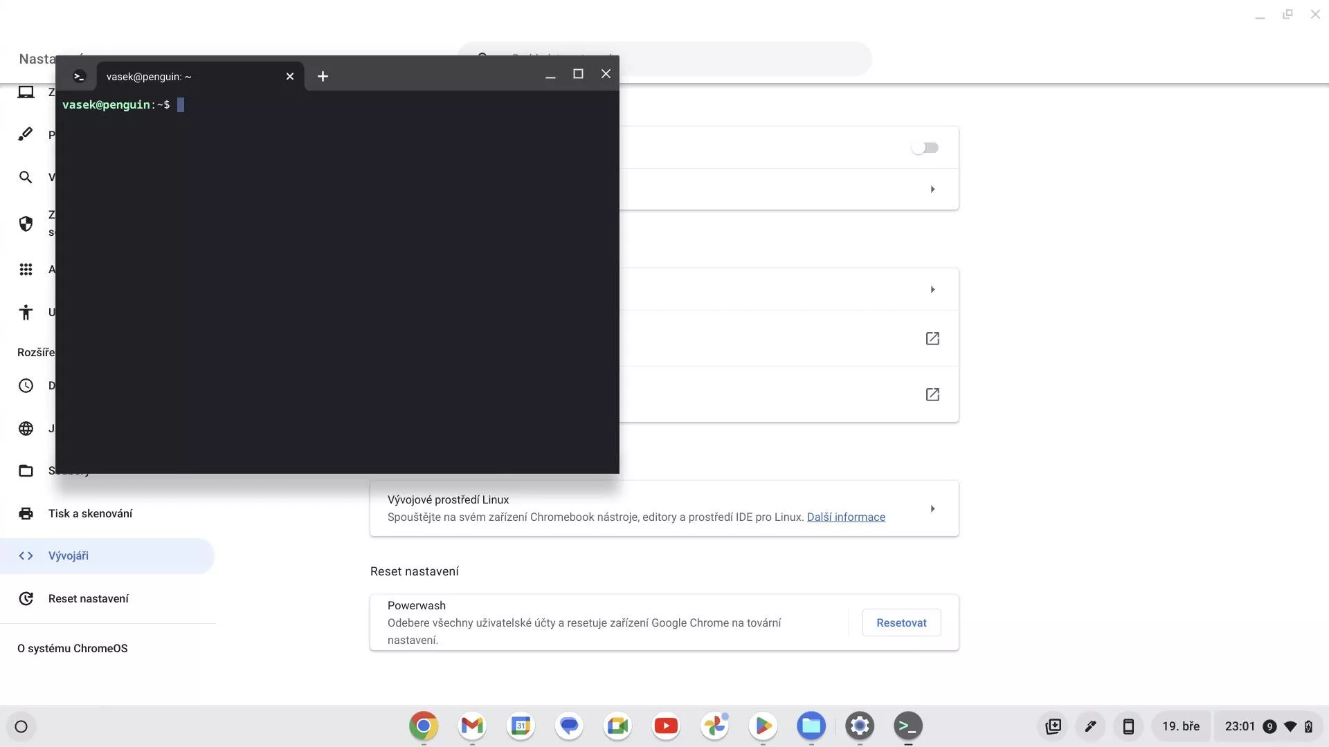This screenshot has height=747, width=1329.
Task: Open the status tray showing 23:01
Action: (1269, 726)
